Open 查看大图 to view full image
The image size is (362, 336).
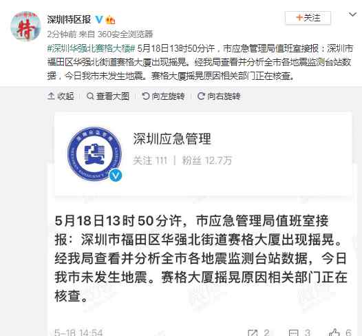[x=108, y=96]
